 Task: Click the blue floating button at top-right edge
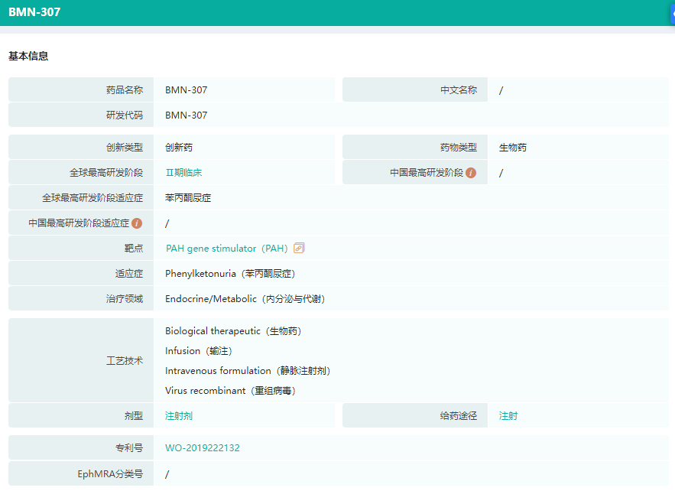click(x=672, y=13)
